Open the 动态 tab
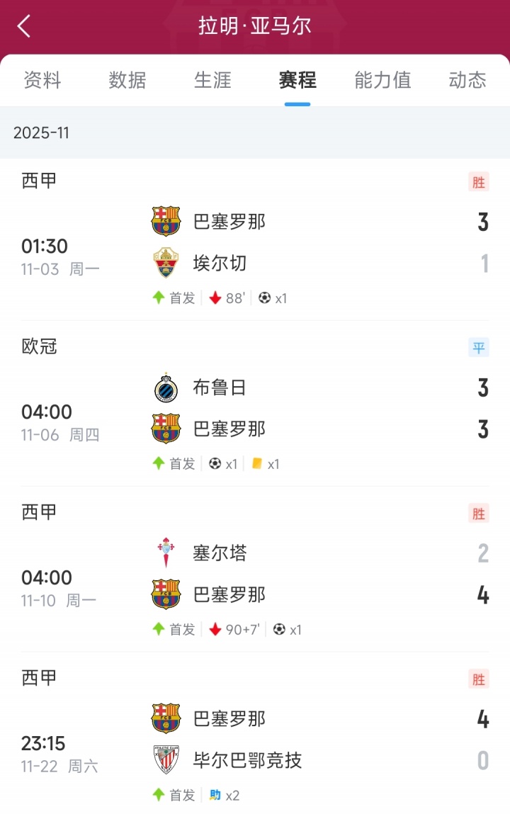Image resolution: width=510 pixels, height=814 pixels. tap(467, 80)
